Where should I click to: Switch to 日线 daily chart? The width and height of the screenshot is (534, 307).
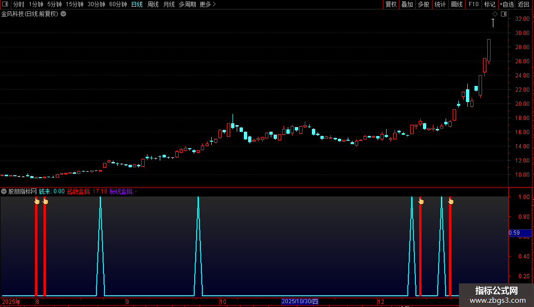pyautogui.click(x=137, y=4)
